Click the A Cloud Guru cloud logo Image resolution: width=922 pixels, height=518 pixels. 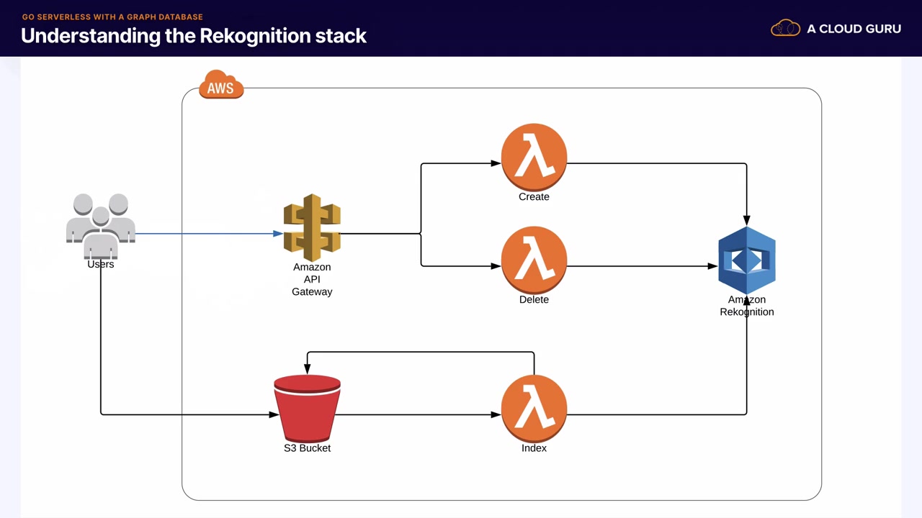[785, 28]
